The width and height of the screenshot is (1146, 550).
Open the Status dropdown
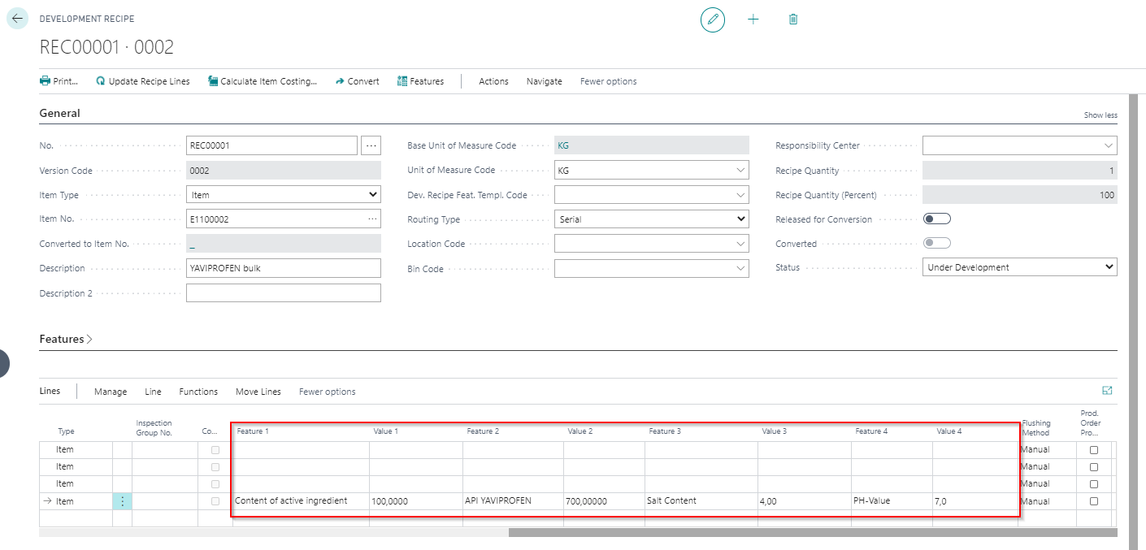[1020, 267]
